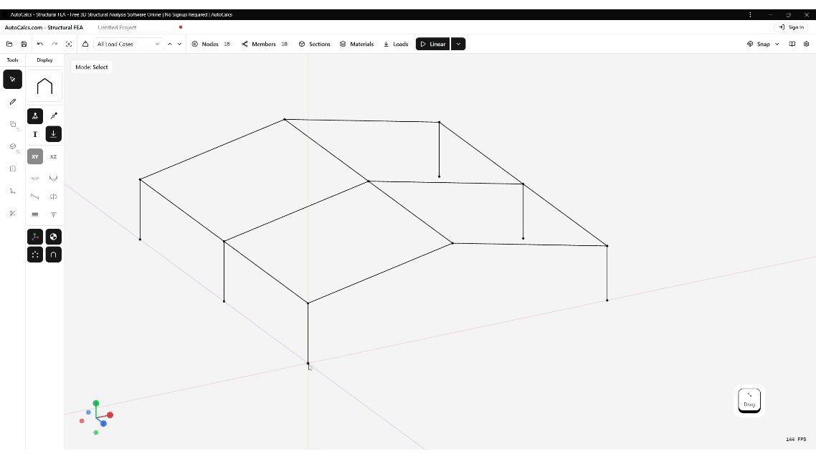Open the All Load Cases dropdown

128,44
